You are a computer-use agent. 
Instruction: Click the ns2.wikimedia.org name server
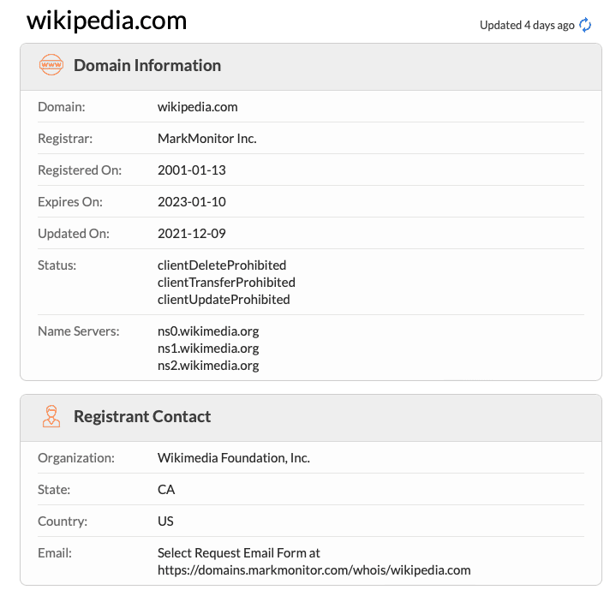[208, 366]
